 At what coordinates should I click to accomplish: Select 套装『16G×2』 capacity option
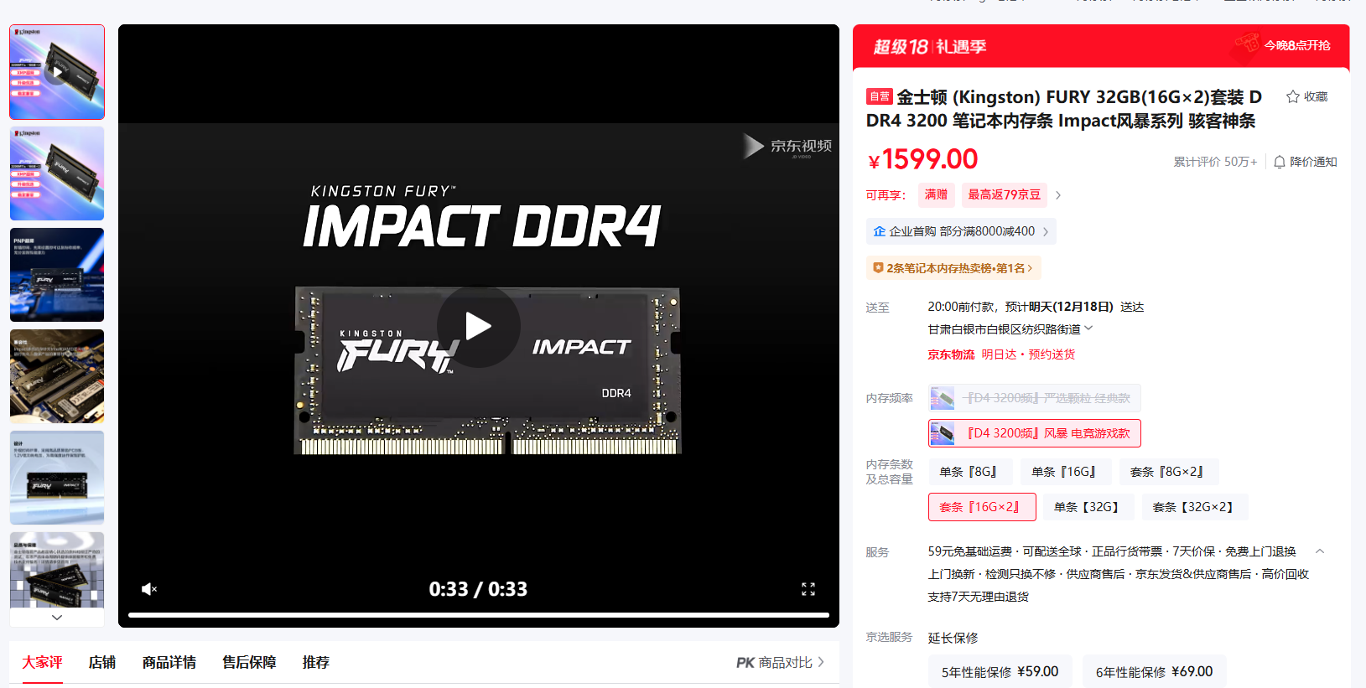[982, 507]
